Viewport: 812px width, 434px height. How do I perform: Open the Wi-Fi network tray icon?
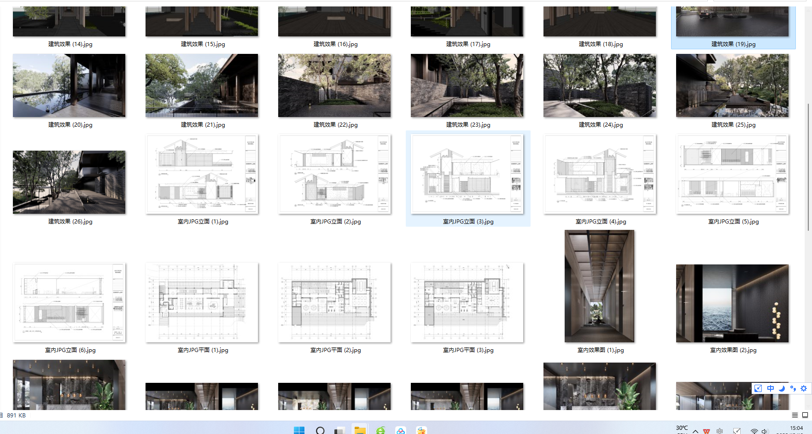754,431
